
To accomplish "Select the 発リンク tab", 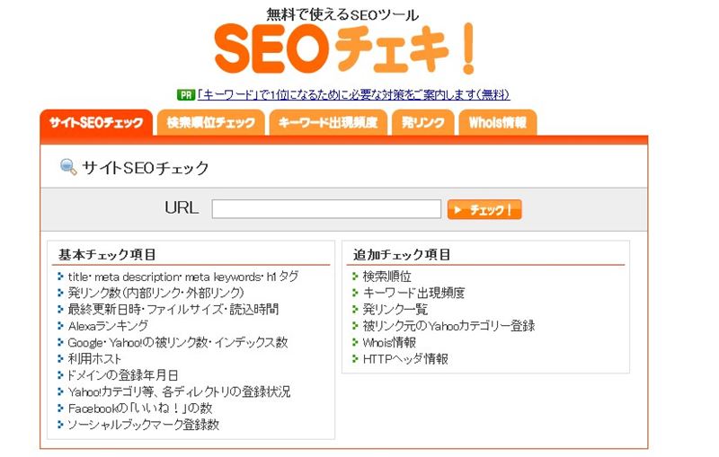I will [x=422, y=122].
